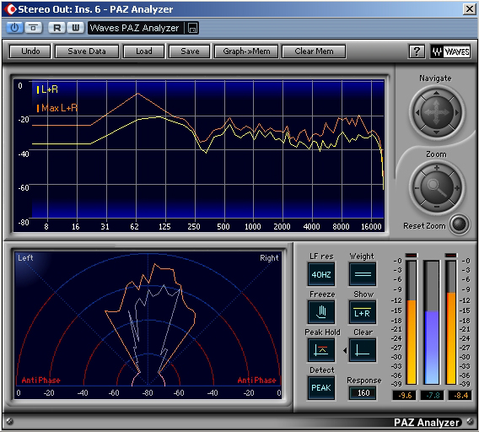Screen dimensions: 479x432
Task: Toggle the LF res 40HZ button
Action: [321, 274]
